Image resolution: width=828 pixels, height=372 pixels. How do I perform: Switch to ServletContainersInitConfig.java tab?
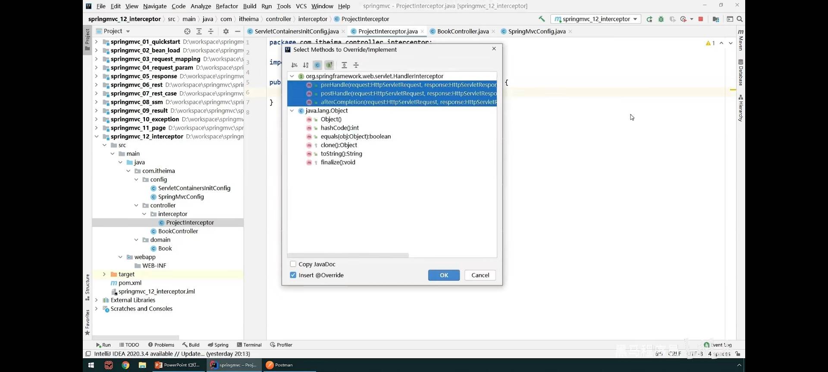click(296, 31)
